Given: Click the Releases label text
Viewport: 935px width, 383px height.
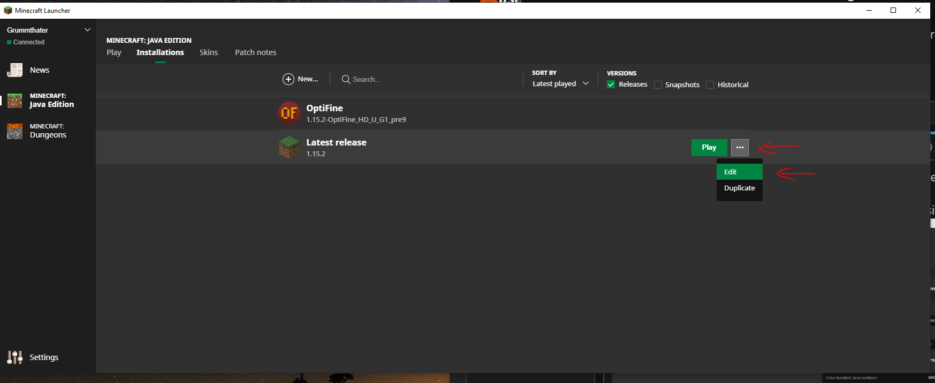Looking at the screenshot, I should coord(633,85).
